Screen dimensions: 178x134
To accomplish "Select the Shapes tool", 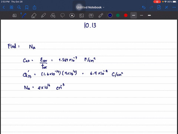I will coord(53,16).
